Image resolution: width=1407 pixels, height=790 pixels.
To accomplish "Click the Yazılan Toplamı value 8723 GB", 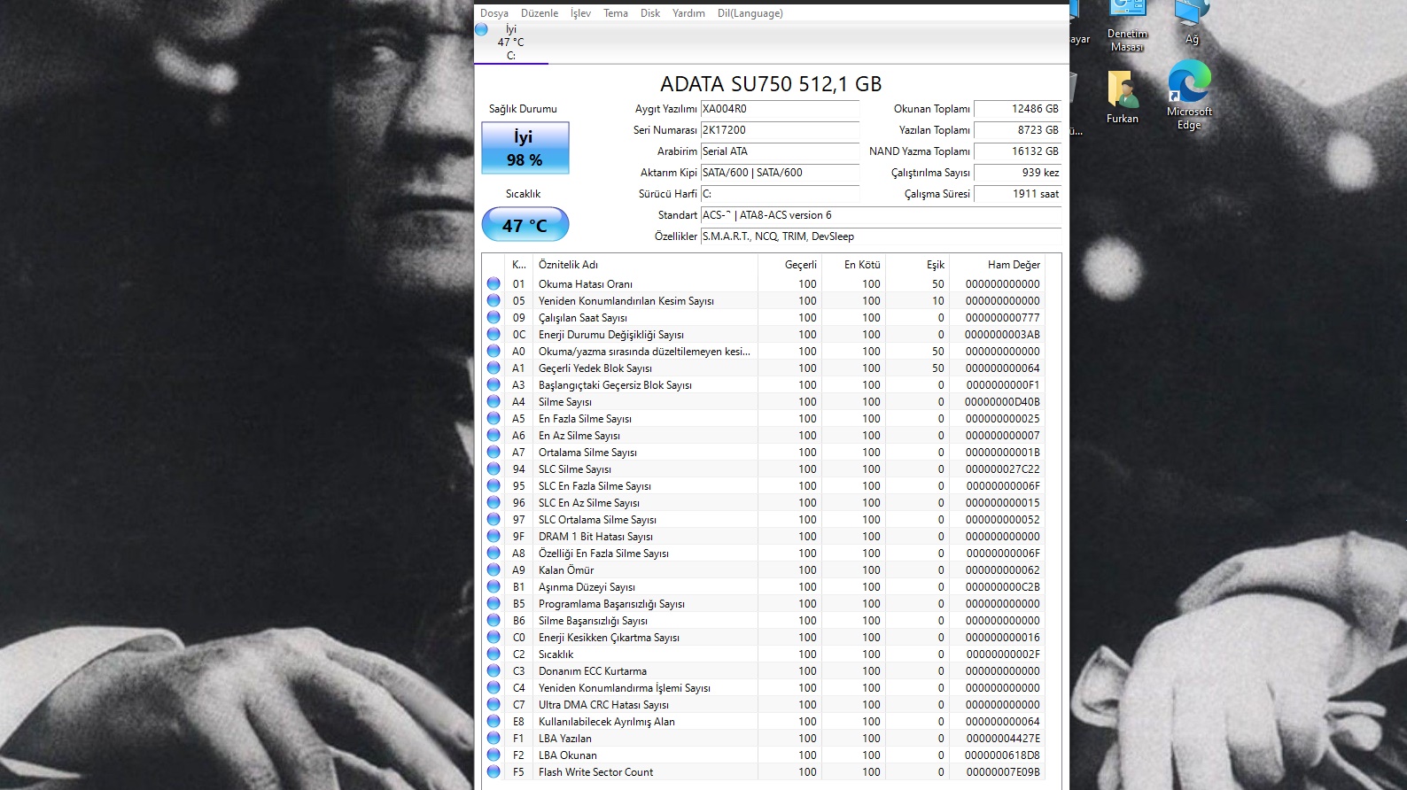I will [1017, 130].
